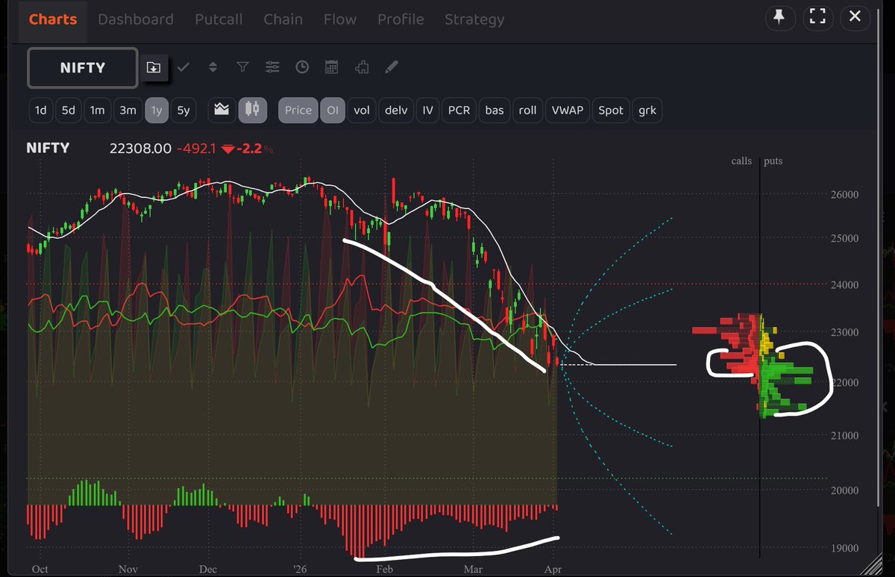The height and width of the screenshot is (577, 895).
Task: Open the funnel filter icon
Action: tap(242, 67)
